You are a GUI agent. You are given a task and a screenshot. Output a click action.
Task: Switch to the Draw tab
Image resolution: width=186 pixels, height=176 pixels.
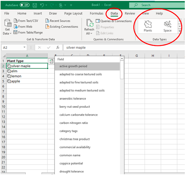tap(53, 13)
